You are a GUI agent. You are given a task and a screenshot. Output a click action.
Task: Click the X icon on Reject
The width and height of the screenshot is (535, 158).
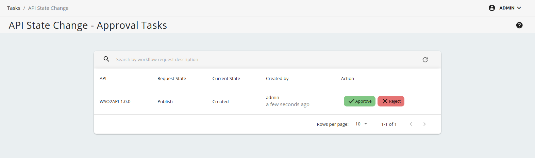[x=385, y=101]
